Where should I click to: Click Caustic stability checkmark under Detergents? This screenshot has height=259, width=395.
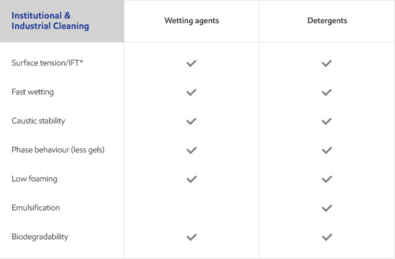tap(326, 121)
